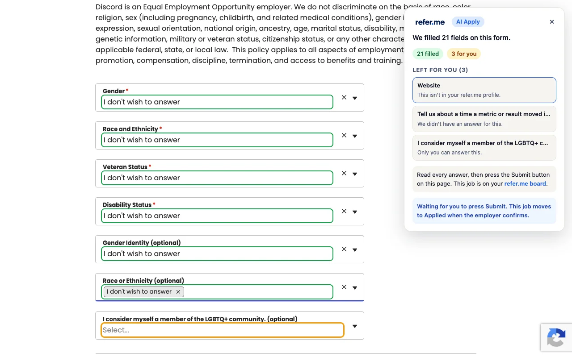This screenshot has height=357, width=572.
Task: Click the refer.me logo in panel
Action: (430, 22)
